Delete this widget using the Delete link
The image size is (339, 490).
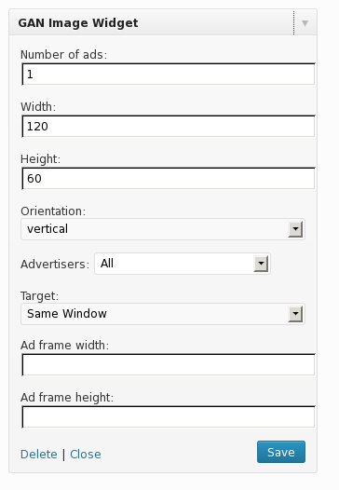[x=39, y=455]
